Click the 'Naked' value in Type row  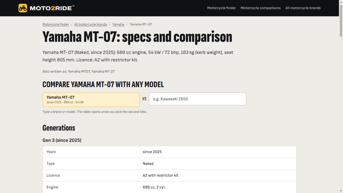148,164
